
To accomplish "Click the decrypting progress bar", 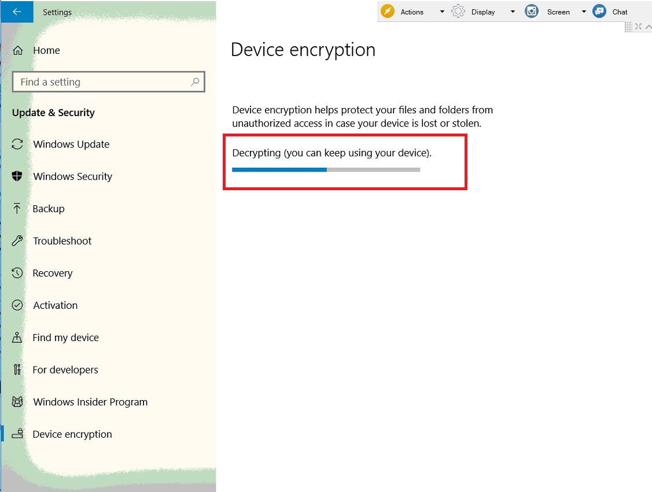I will 326,169.
